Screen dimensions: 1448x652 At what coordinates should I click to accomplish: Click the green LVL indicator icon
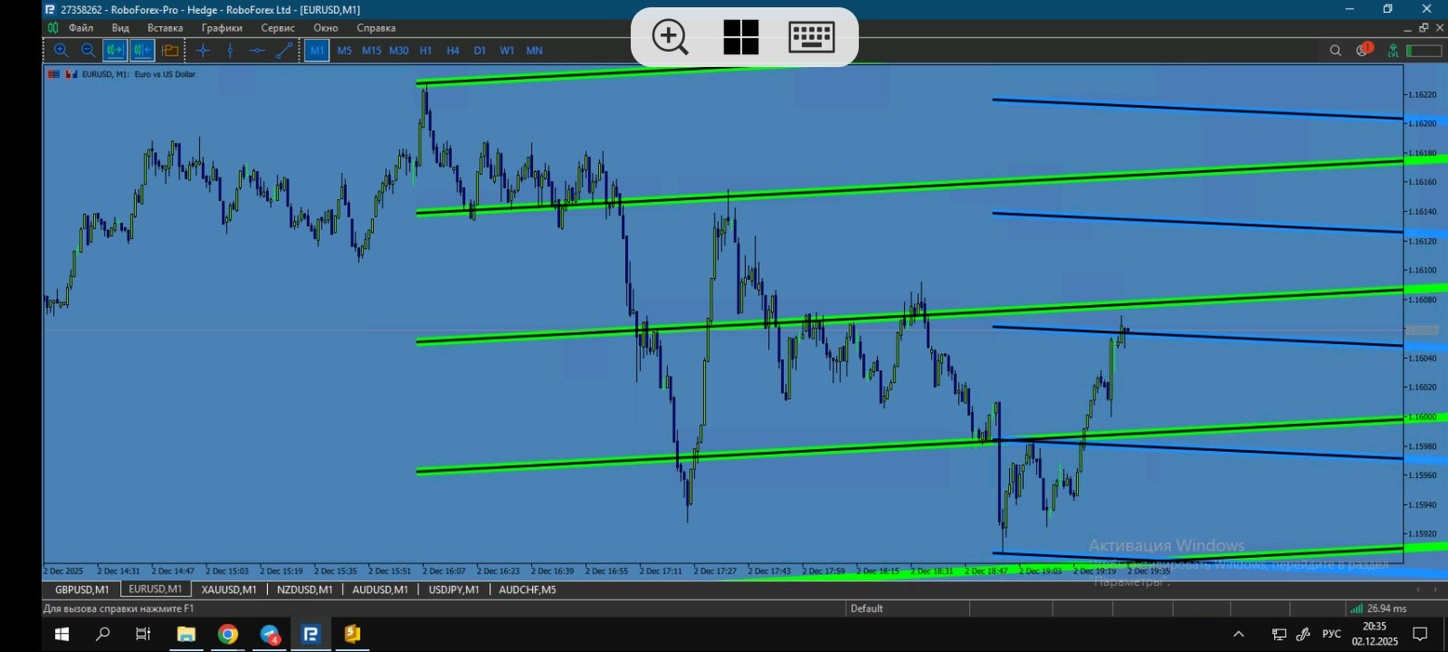point(1394,51)
